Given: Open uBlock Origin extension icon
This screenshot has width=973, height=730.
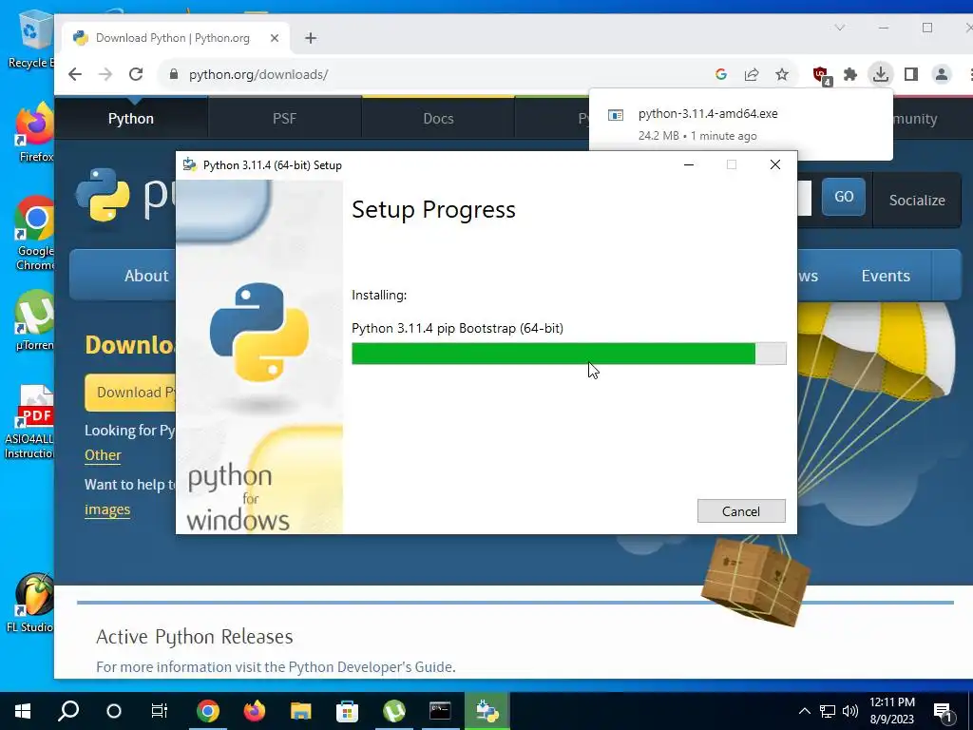Looking at the screenshot, I should (821, 75).
